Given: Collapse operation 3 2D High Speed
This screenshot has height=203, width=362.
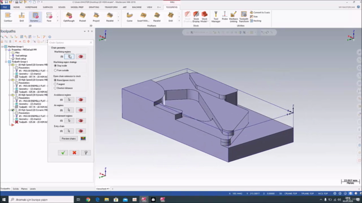Looking at the screenshot, I should [x=10, y=95].
